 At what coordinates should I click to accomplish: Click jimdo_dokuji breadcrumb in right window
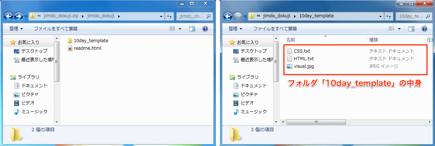[277, 16]
